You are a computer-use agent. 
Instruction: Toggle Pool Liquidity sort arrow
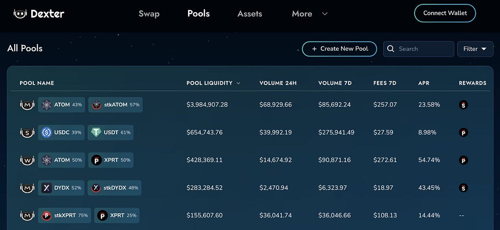coord(238,84)
